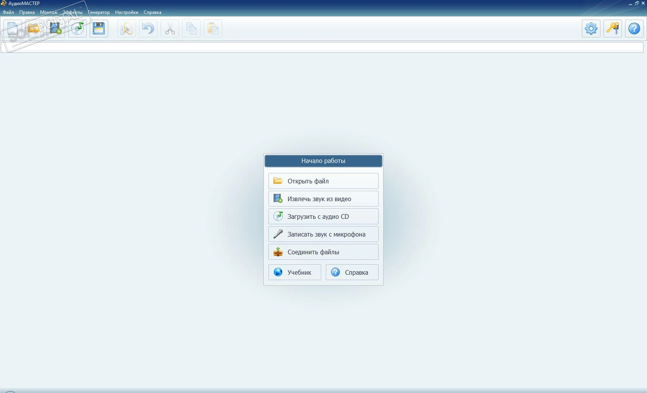
Task: Open the Учебник tutorial button
Action: point(295,272)
